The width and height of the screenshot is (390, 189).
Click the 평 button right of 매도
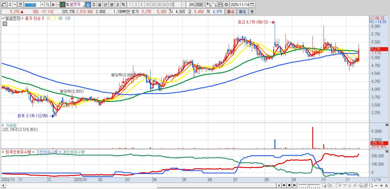tap(252, 12)
